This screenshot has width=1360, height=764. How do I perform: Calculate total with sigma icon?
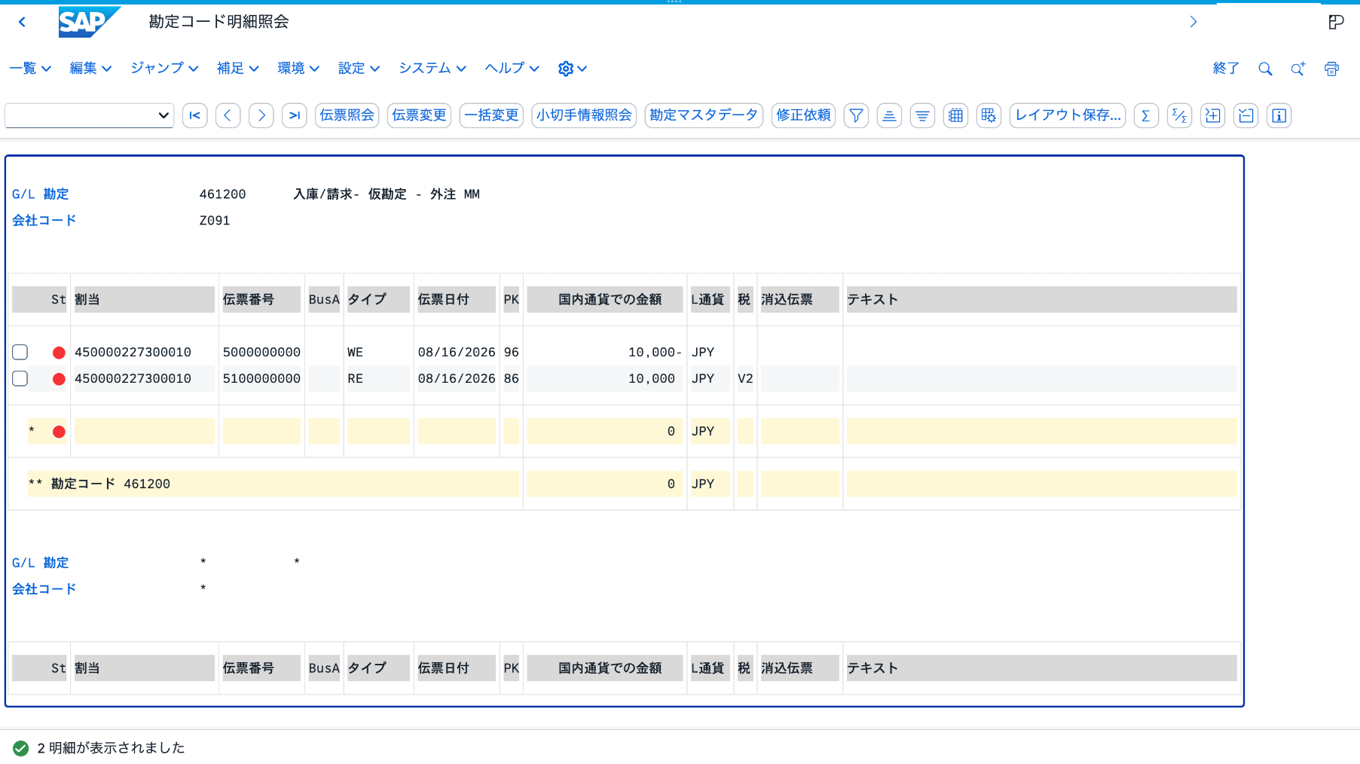pos(1146,115)
